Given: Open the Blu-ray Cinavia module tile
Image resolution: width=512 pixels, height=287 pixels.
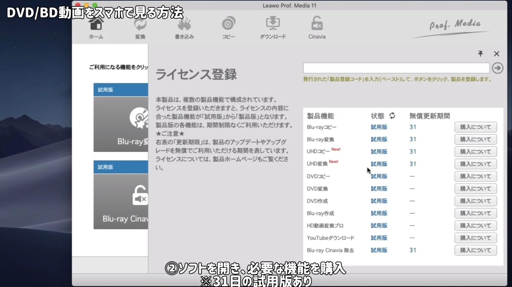Looking at the screenshot, I should [121, 201].
